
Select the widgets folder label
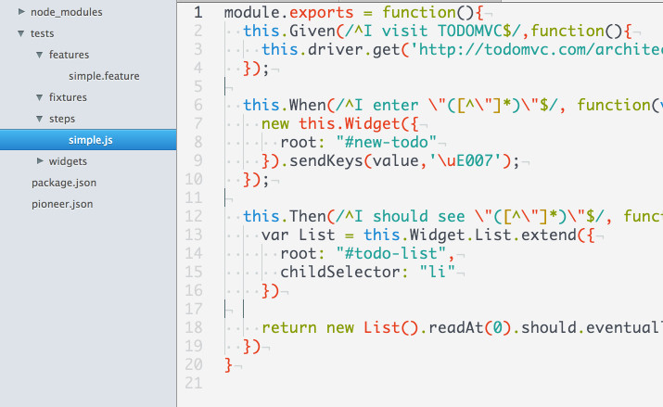pyautogui.click(x=68, y=161)
